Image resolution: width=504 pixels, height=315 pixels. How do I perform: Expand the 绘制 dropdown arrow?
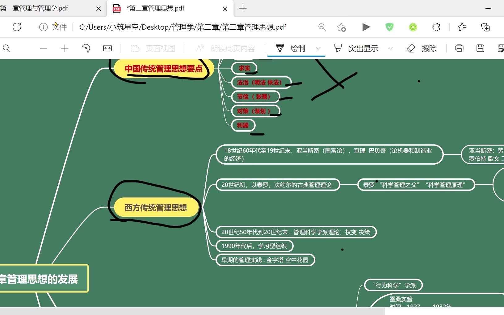318,48
